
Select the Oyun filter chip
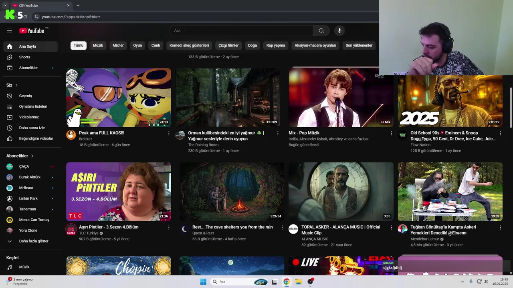click(x=137, y=46)
